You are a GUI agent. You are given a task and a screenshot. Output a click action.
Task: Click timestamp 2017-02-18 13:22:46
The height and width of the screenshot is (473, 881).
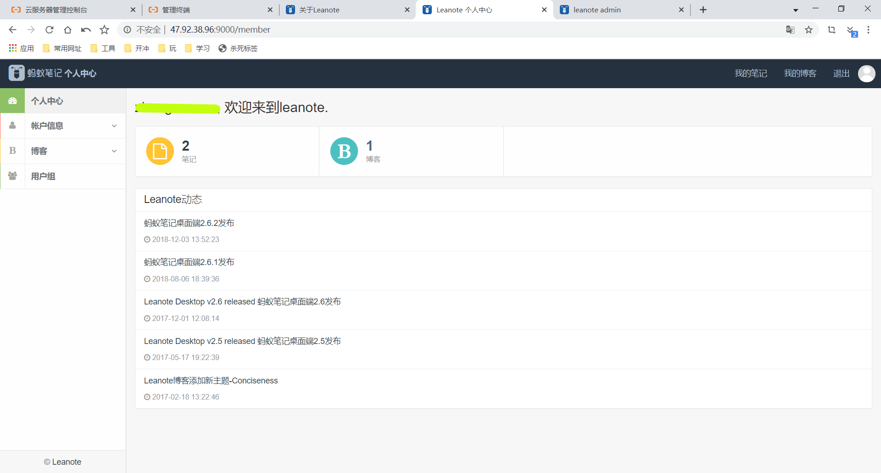click(x=186, y=397)
